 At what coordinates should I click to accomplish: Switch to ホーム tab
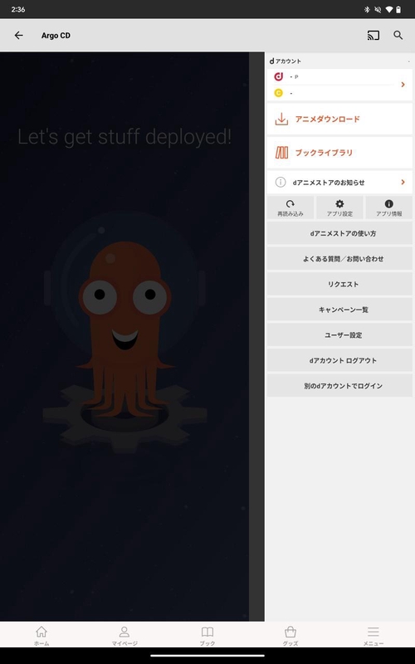click(41, 636)
